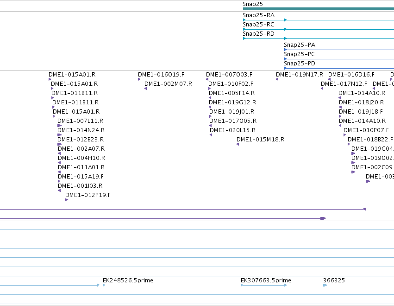This screenshot has width=394, height=306.
Task: Select feature DME1-015A19.F
Action: pos(81,177)
